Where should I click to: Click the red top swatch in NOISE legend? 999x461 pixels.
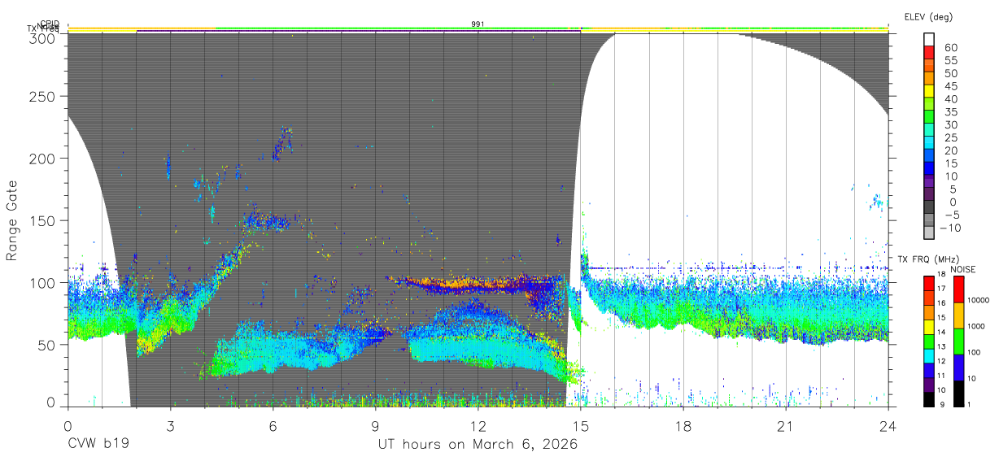958,289
